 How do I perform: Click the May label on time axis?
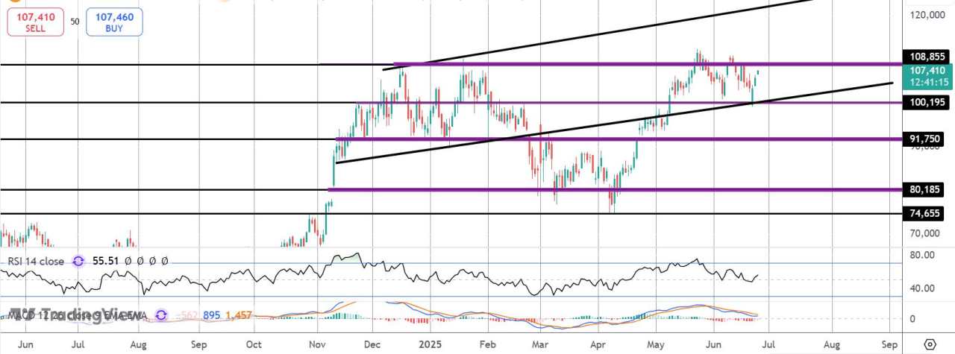pos(655,346)
